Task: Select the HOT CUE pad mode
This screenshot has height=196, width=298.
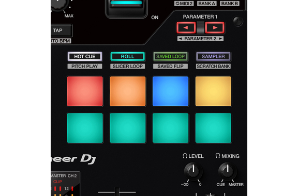Action: click(x=85, y=57)
